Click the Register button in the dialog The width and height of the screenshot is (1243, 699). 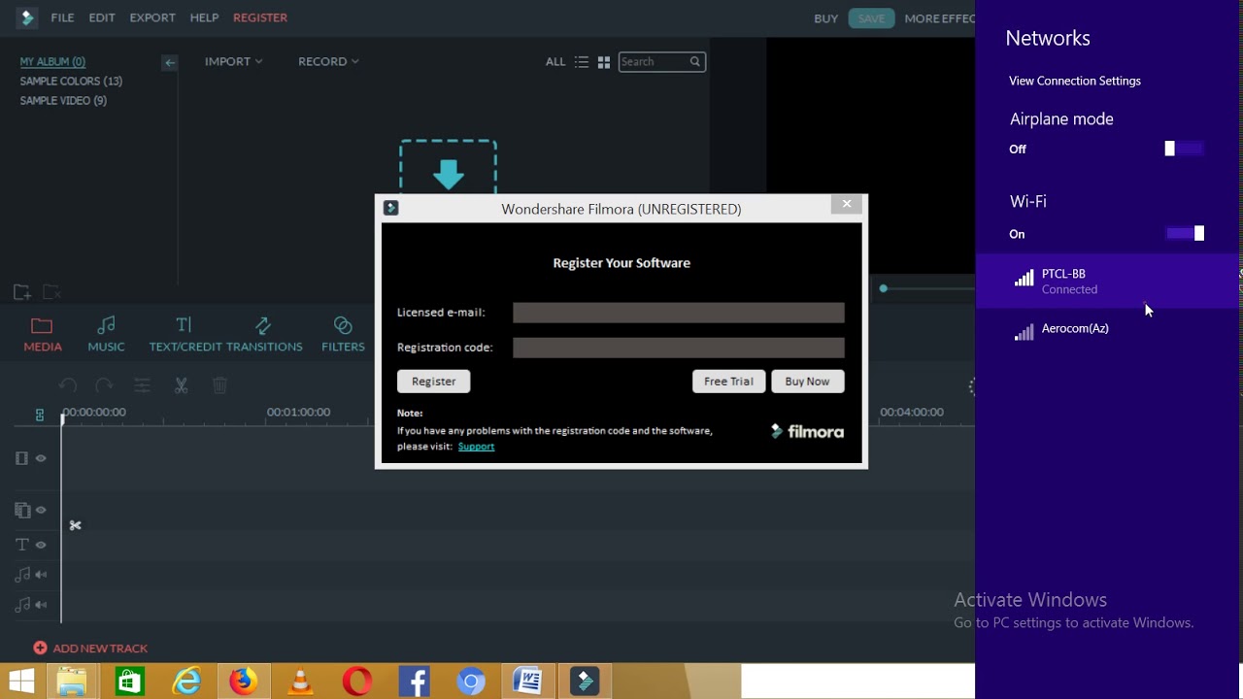(x=433, y=382)
